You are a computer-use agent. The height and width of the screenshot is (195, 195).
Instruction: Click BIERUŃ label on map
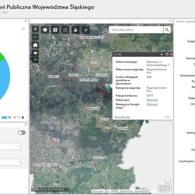123,128
